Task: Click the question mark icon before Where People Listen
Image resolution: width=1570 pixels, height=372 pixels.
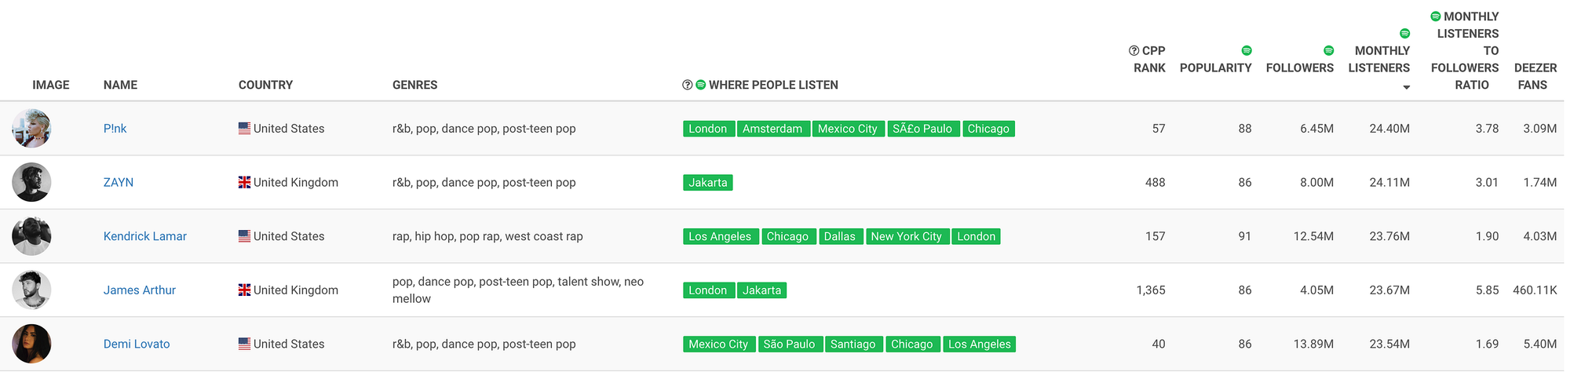Action: 688,85
